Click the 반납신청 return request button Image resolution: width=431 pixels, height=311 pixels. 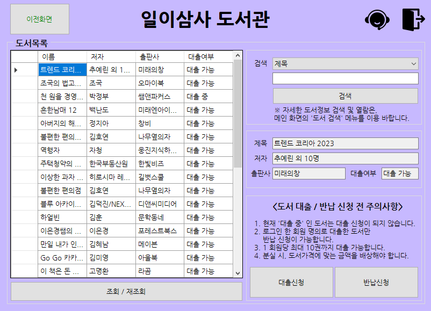tap(376, 282)
